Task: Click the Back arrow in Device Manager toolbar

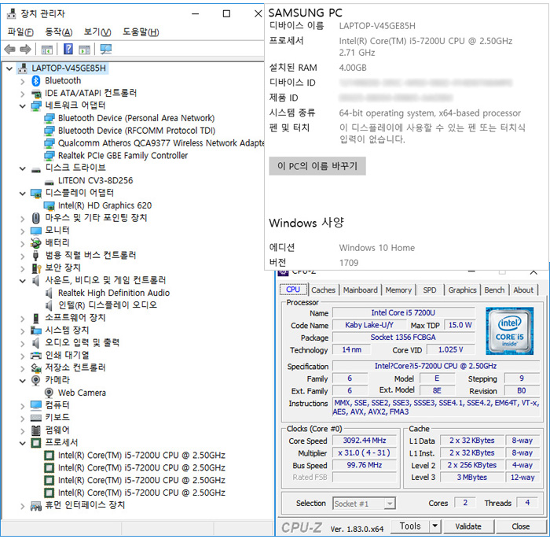Action: point(9,50)
